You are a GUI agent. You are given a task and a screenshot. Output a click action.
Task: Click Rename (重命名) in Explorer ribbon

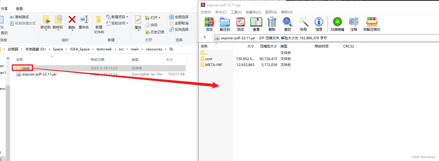(x=84, y=22)
